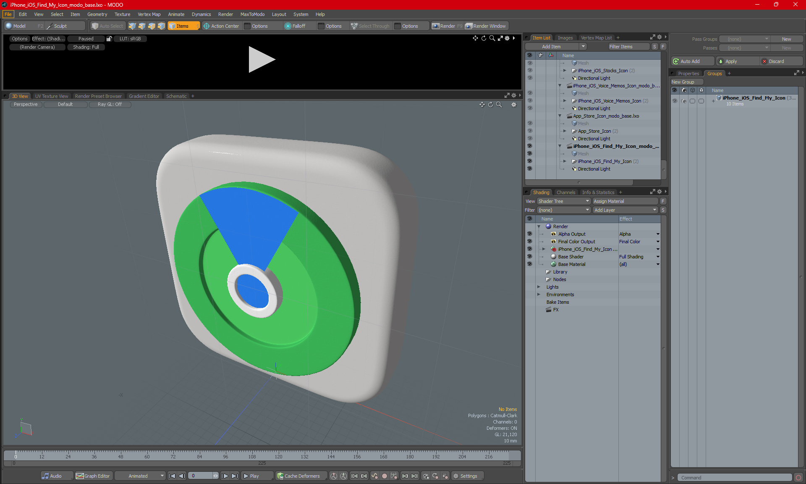
Task: Toggle visibility of iPhone_iOS_Find_My_Icon item
Action: (529, 161)
